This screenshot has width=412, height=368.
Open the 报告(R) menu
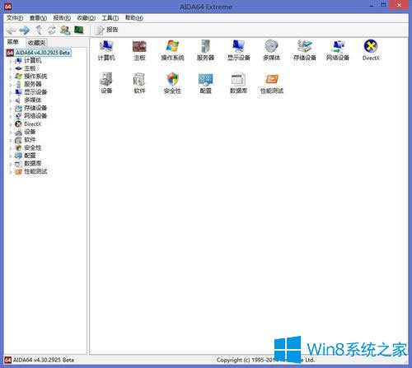point(62,18)
